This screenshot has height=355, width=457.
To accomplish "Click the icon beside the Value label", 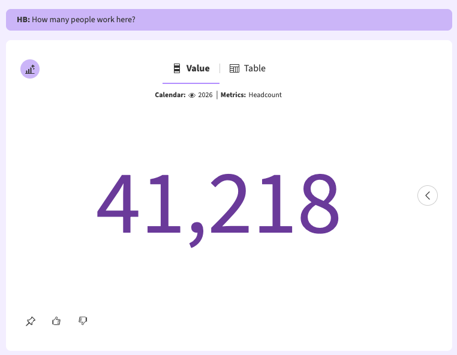I will point(177,68).
